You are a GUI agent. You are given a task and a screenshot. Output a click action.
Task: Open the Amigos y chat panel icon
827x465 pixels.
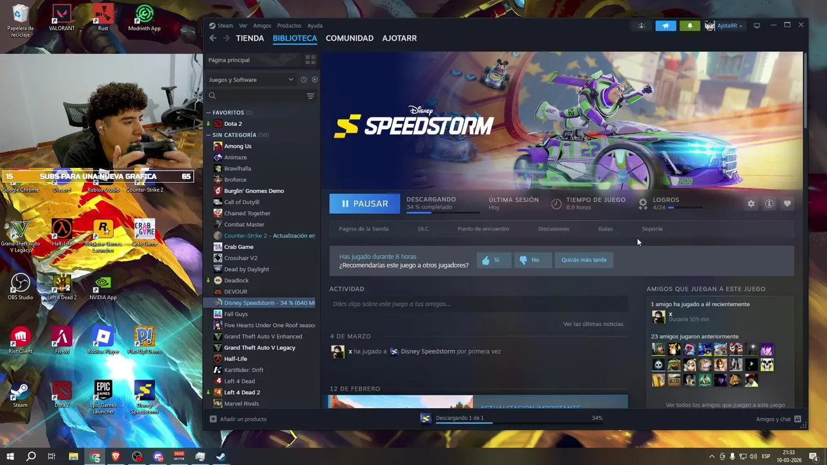pos(799,419)
